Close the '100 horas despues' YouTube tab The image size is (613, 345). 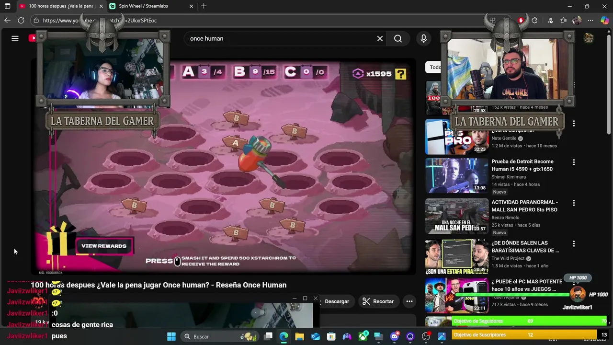click(101, 6)
